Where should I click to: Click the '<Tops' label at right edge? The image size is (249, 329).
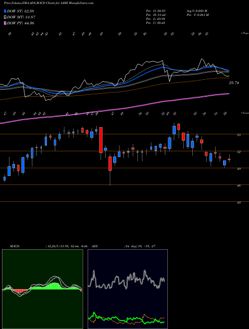(x=245, y=33)
